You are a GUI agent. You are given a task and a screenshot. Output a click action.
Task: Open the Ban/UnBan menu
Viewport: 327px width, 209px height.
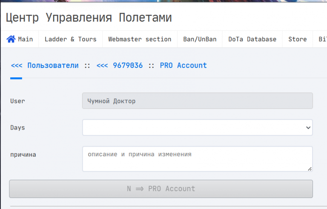(200, 39)
